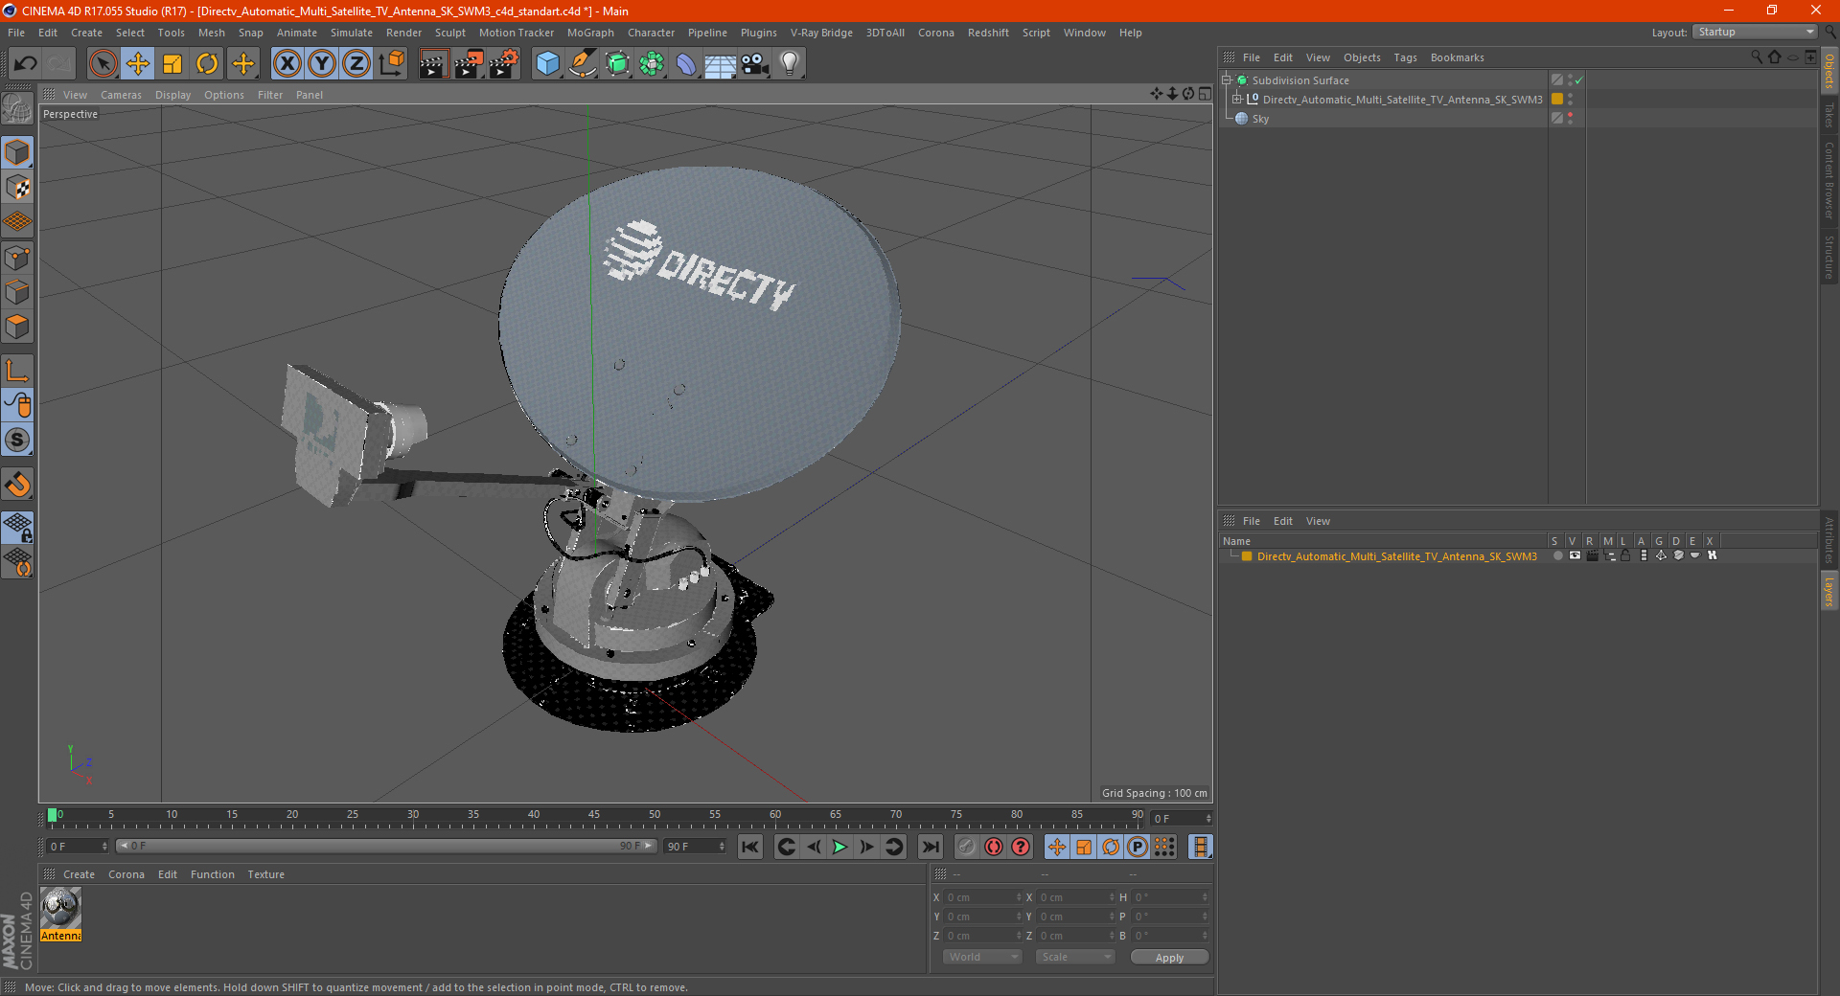The image size is (1840, 996).
Task: Collapse the Subdivision Surface tree node
Action: pos(1227,80)
